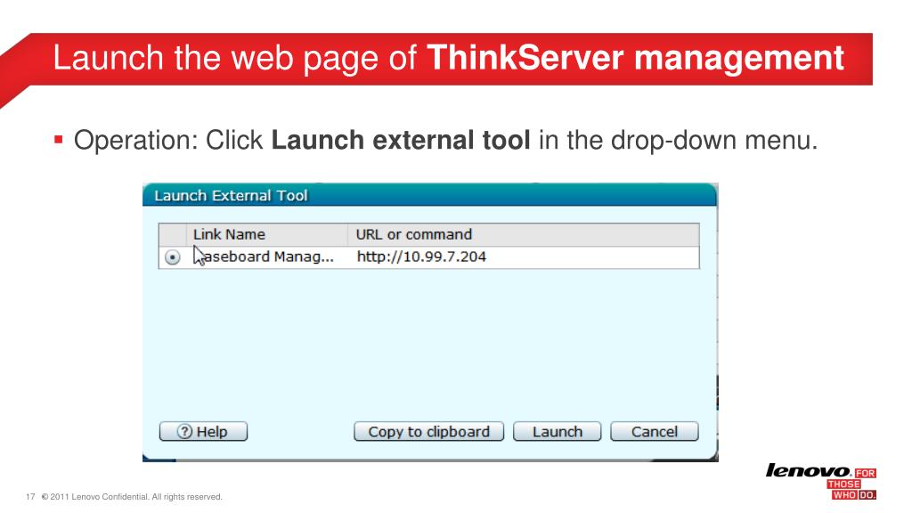Select the Baseboard Manag... radio button

pos(172,257)
